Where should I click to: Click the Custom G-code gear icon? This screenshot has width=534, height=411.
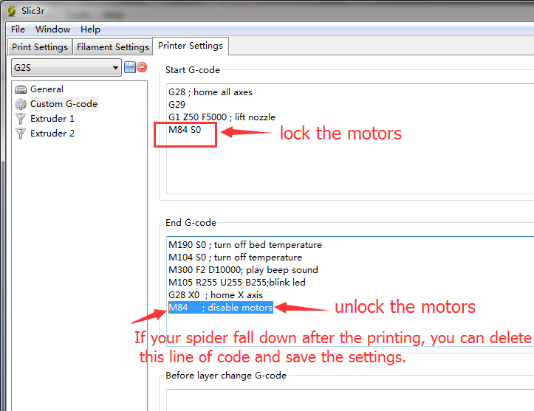tap(21, 104)
